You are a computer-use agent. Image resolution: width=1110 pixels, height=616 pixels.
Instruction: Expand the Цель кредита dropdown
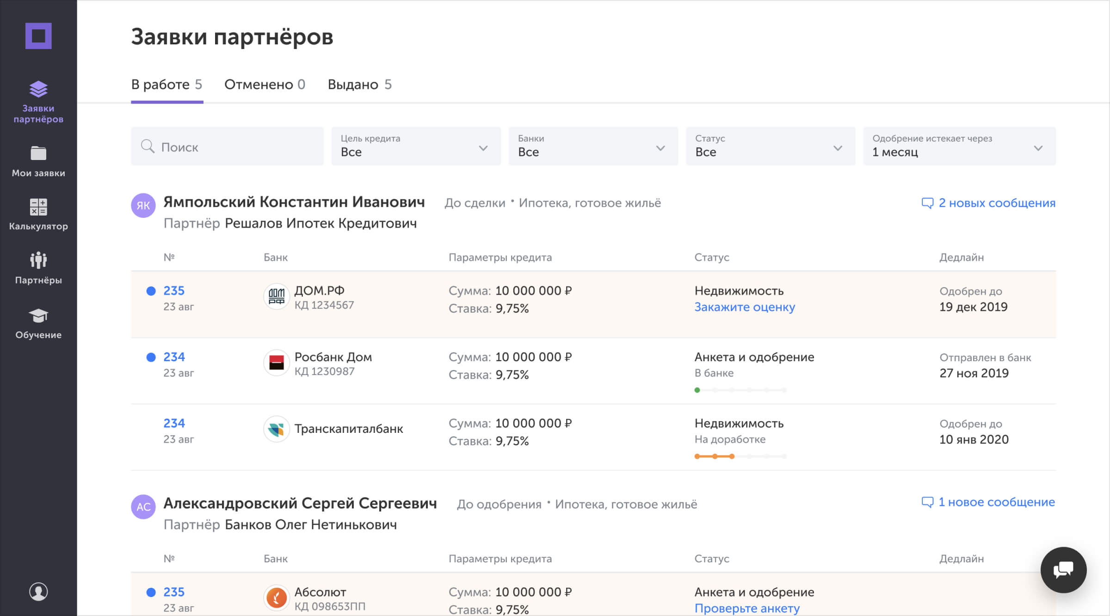(x=416, y=146)
